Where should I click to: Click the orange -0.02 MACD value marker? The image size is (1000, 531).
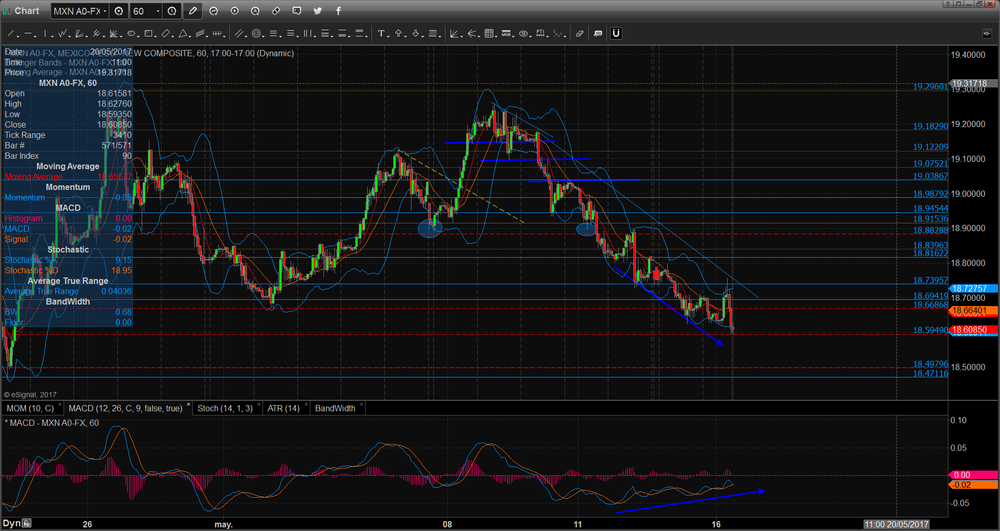click(973, 485)
